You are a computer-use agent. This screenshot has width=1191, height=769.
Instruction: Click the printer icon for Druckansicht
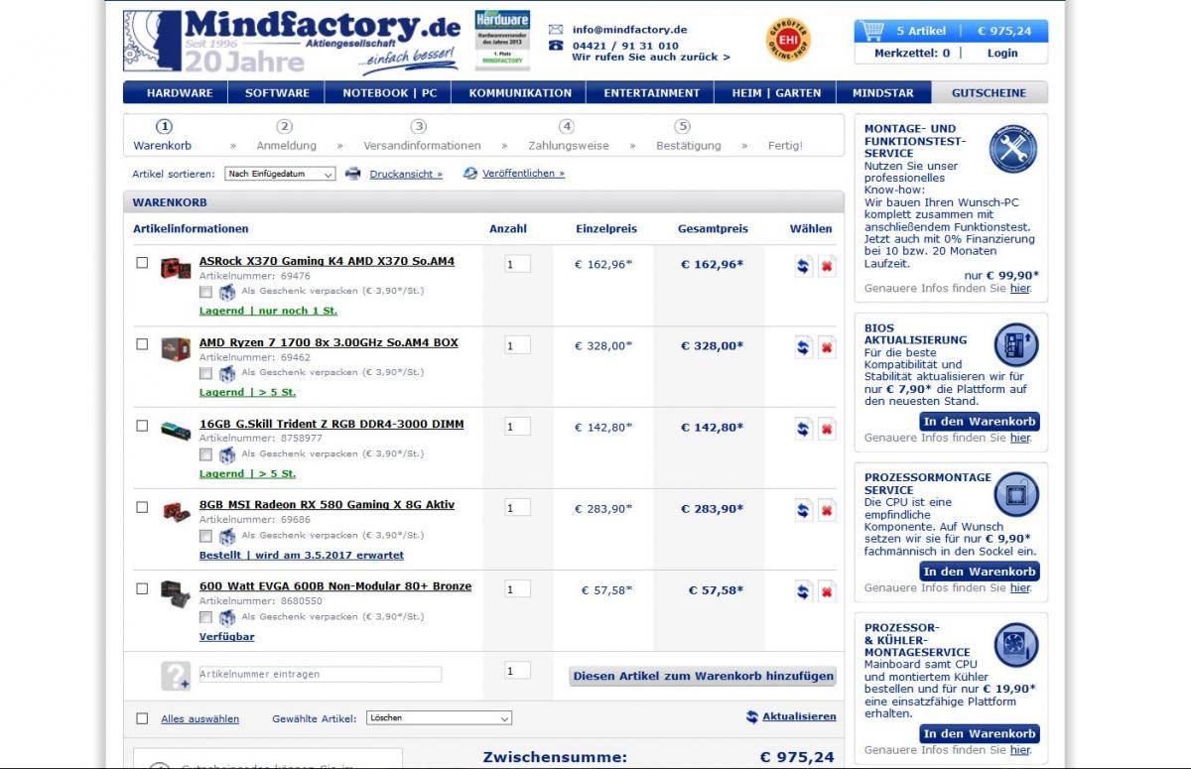(353, 174)
